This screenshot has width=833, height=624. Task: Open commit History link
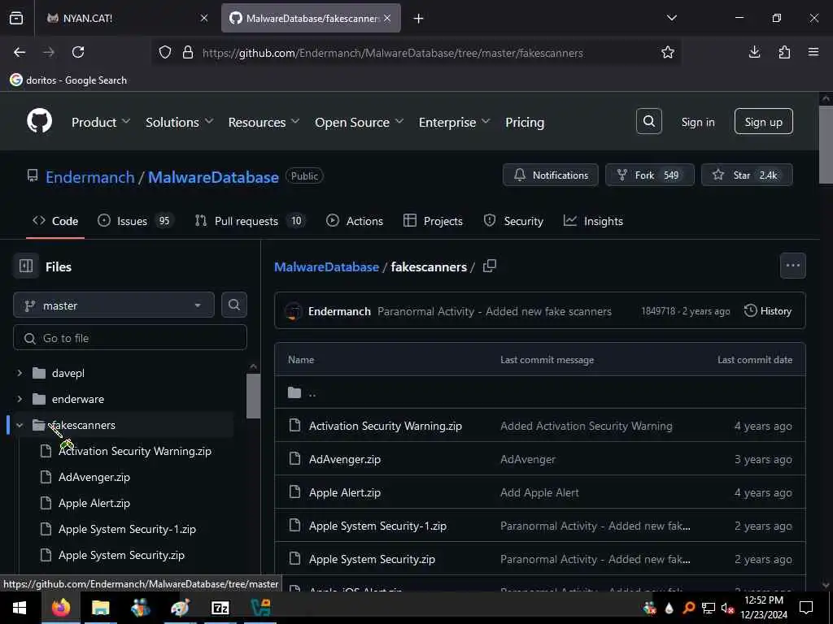click(768, 311)
